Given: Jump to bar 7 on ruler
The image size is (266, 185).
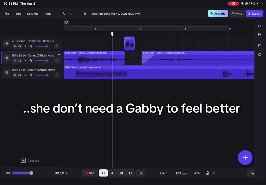Looking at the screenshot, I should pos(140,29).
